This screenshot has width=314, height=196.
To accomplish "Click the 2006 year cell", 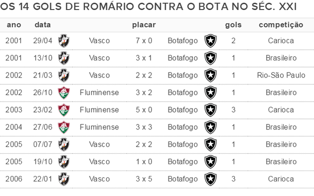I will pyautogui.click(x=14, y=179).
